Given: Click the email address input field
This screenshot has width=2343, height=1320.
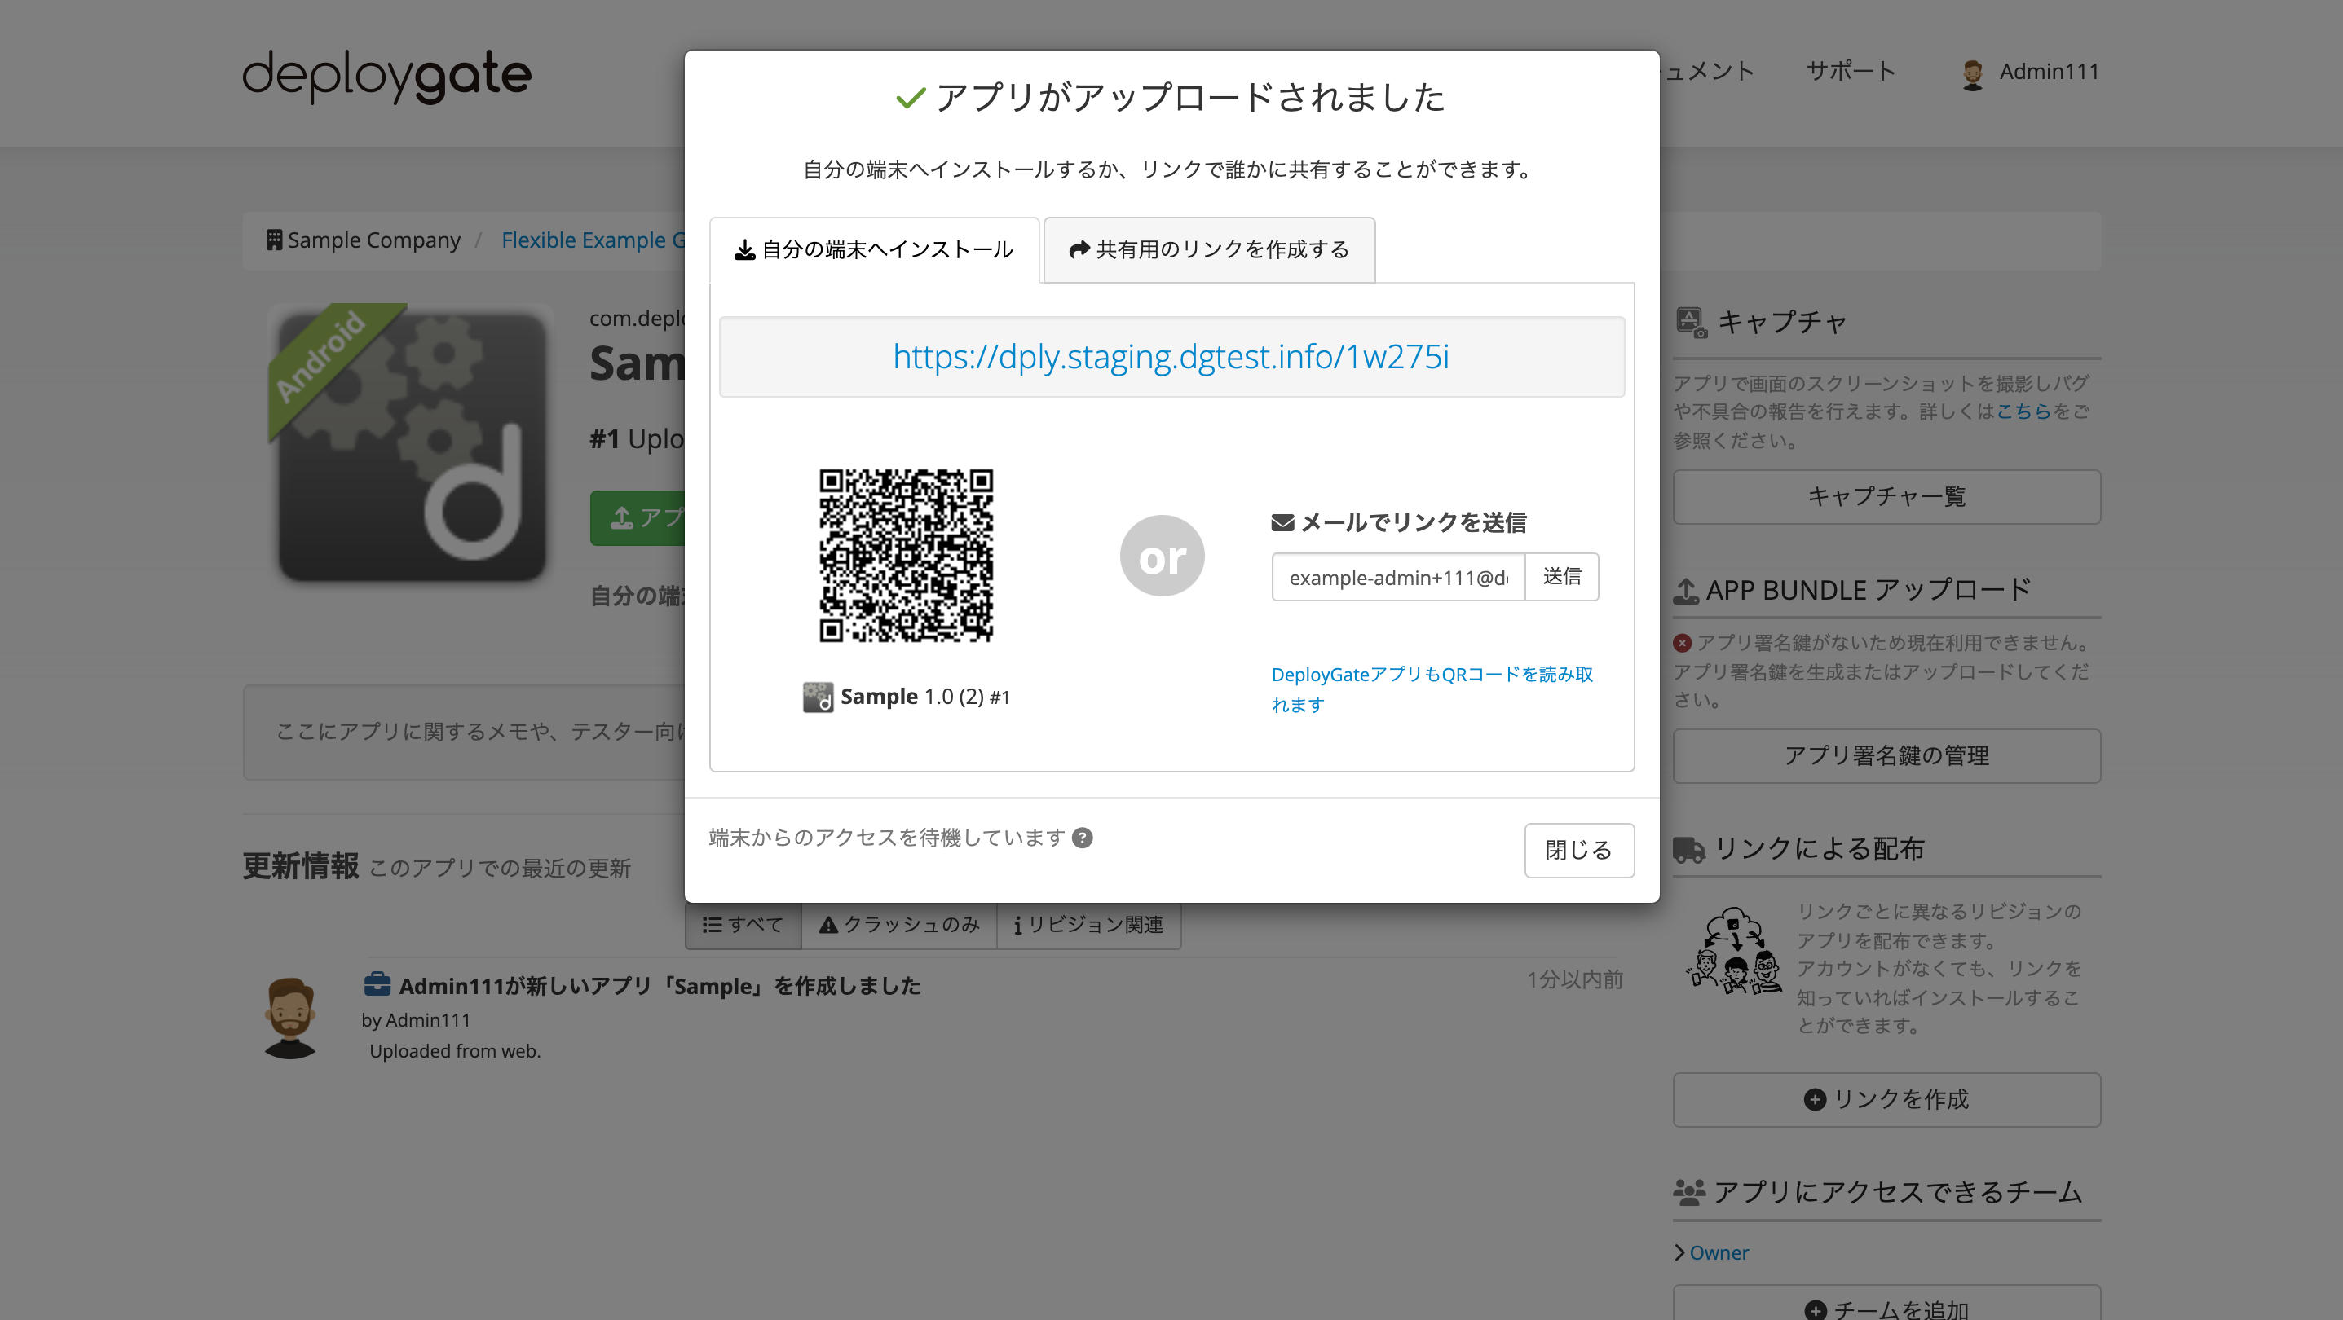Looking at the screenshot, I should tap(1398, 576).
